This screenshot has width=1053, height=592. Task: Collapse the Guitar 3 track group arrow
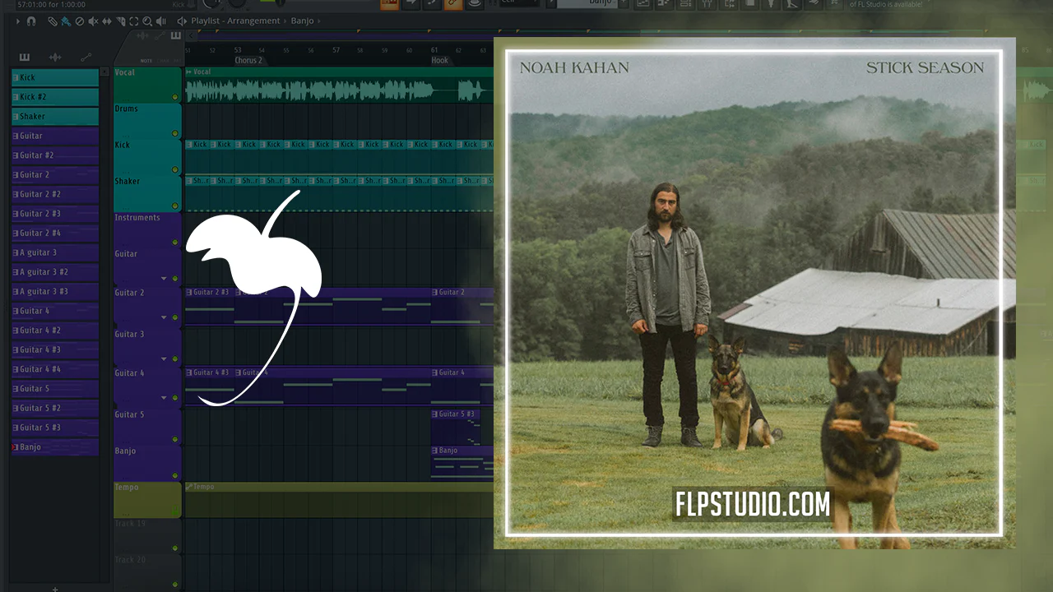[x=164, y=358]
